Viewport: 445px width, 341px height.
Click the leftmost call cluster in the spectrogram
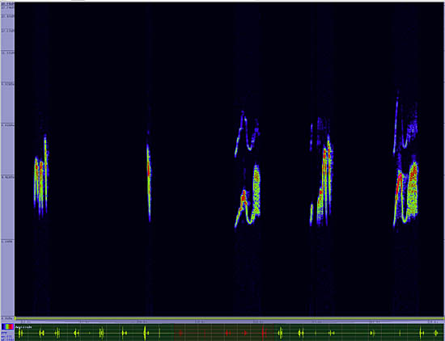pyautogui.click(x=41, y=177)
